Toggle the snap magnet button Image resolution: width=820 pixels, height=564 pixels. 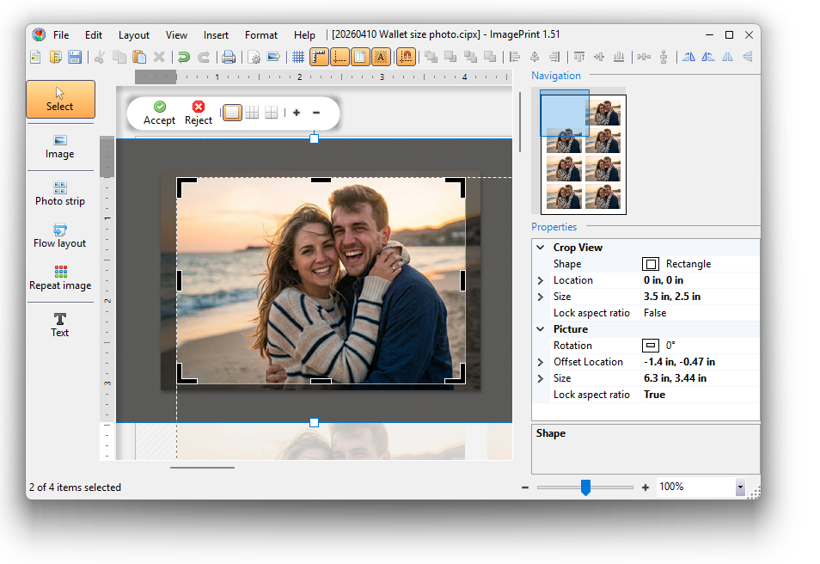point(407,58)
